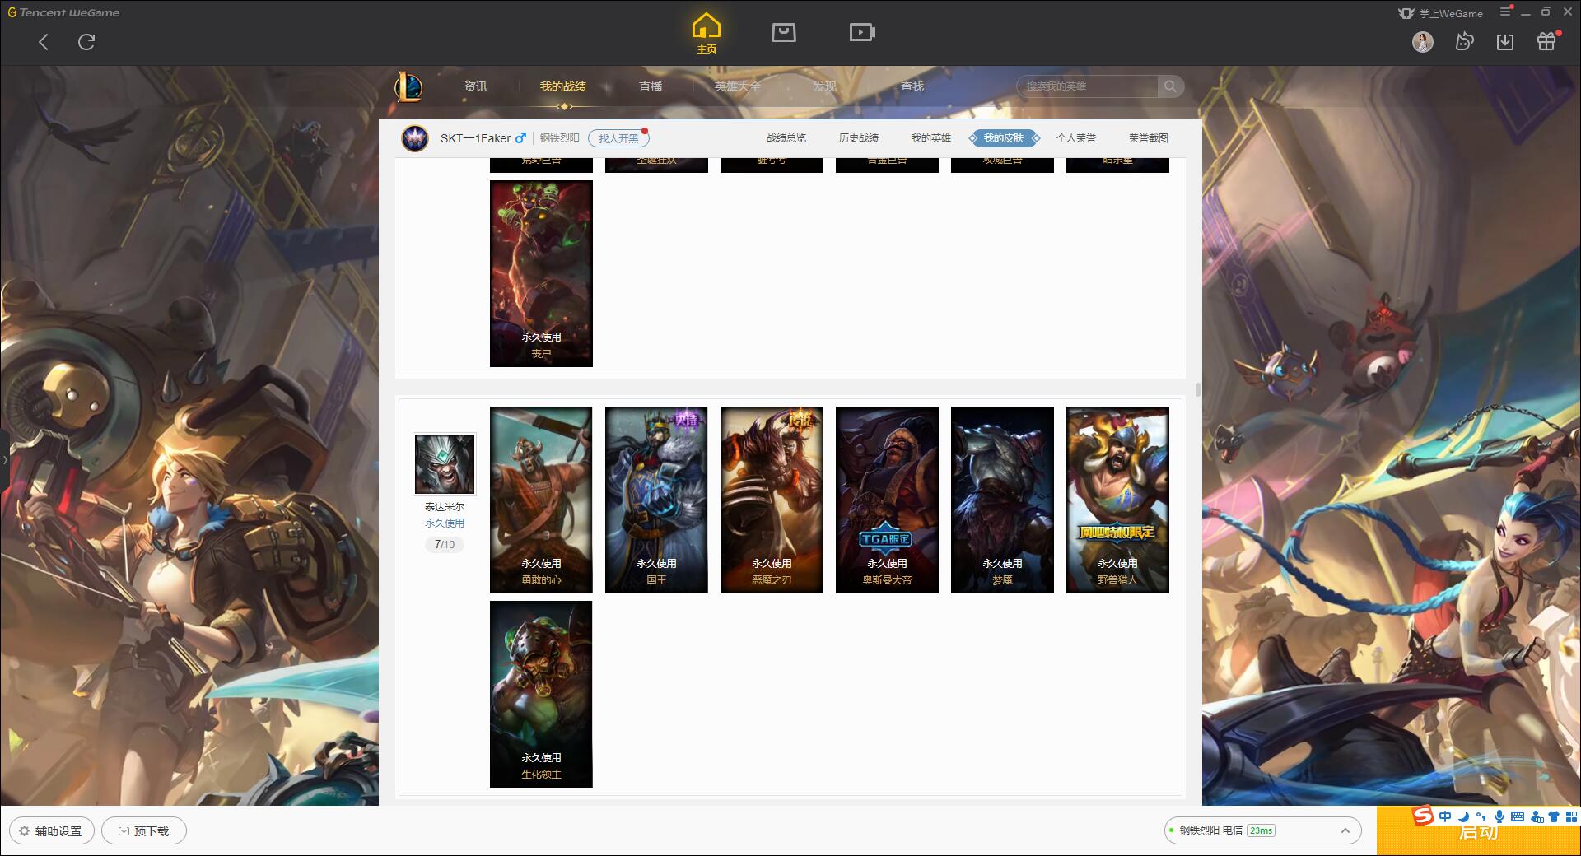Open the 国王 skin card
Image resolution: width=1581 pixels, height=856 pixels.
(656, 500)
